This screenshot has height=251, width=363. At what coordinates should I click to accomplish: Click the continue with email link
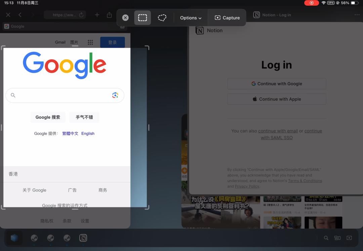tap(278, 131)
